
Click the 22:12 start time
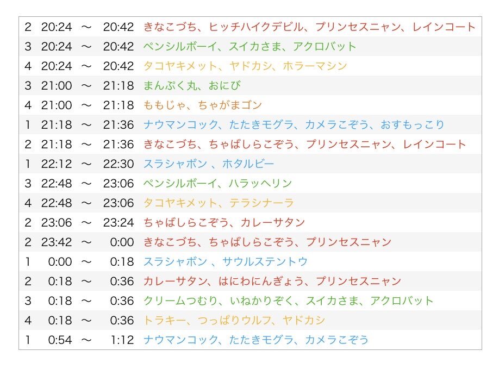[56, 164]
